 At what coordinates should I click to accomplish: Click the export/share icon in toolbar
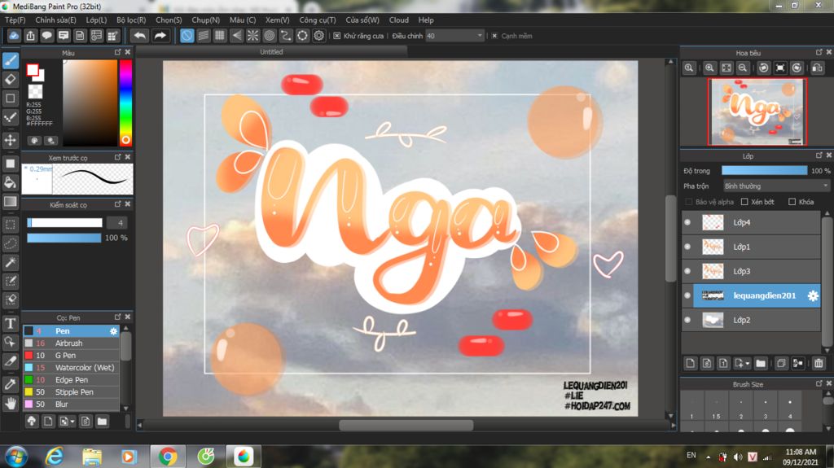[x=30, y=36]
